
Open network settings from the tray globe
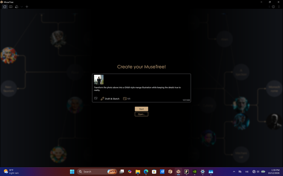tap(254, 171)
